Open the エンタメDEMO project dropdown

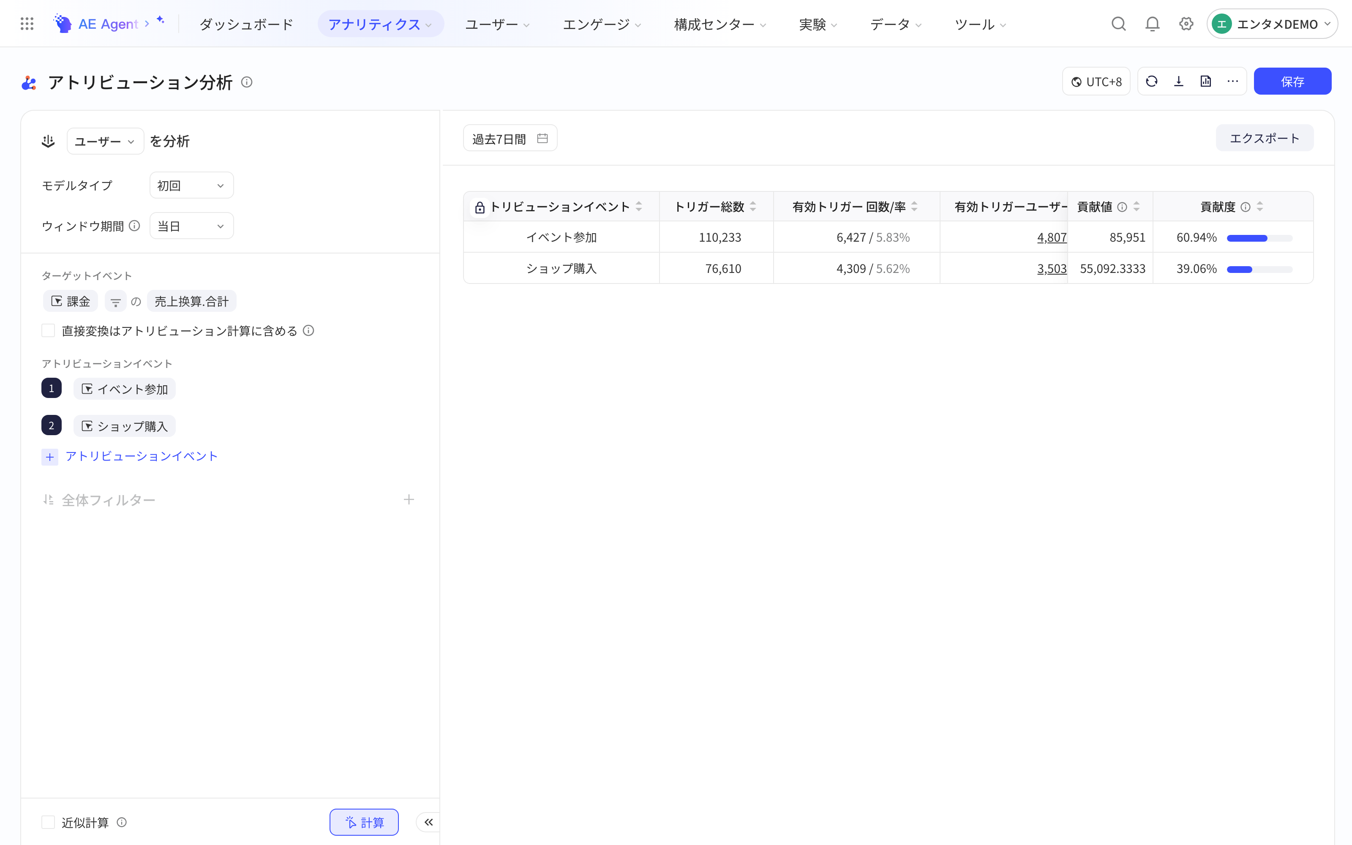tap(1272, 24)
